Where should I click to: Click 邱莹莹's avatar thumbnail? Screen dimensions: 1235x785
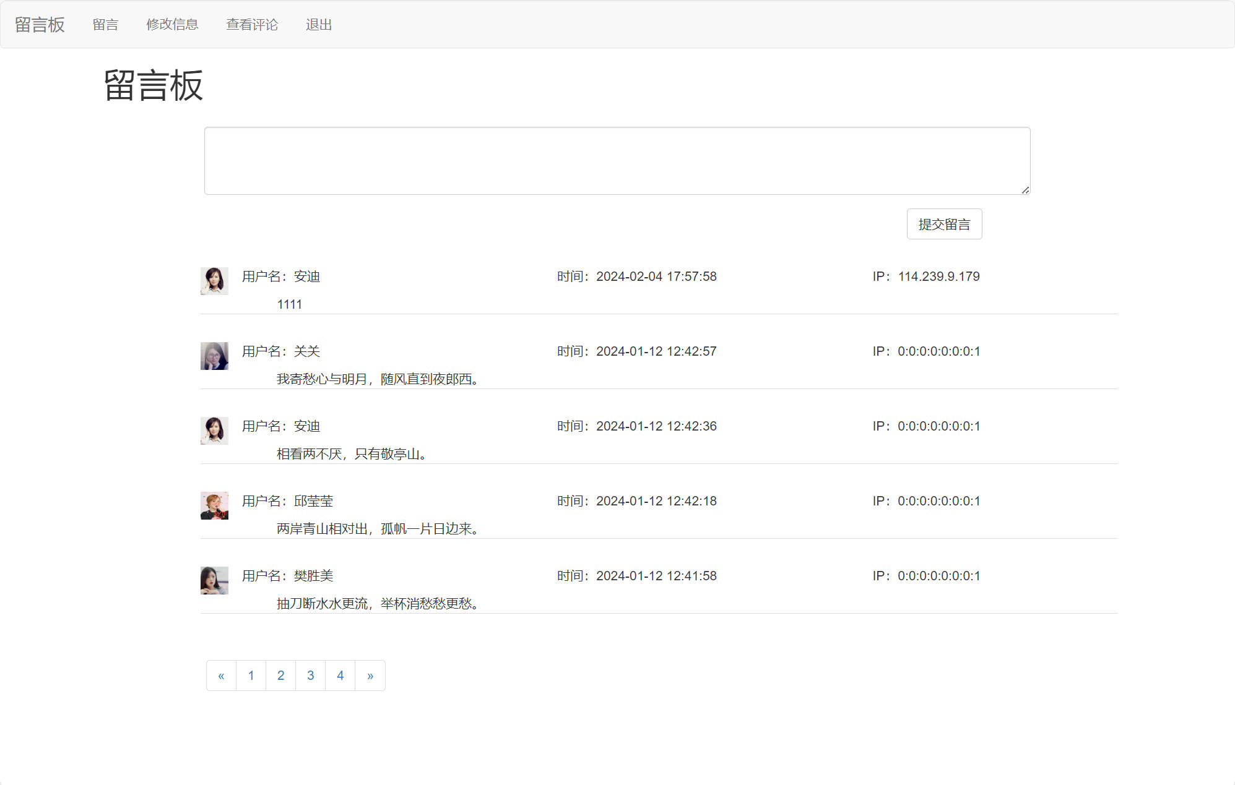(x=214, y=505)
